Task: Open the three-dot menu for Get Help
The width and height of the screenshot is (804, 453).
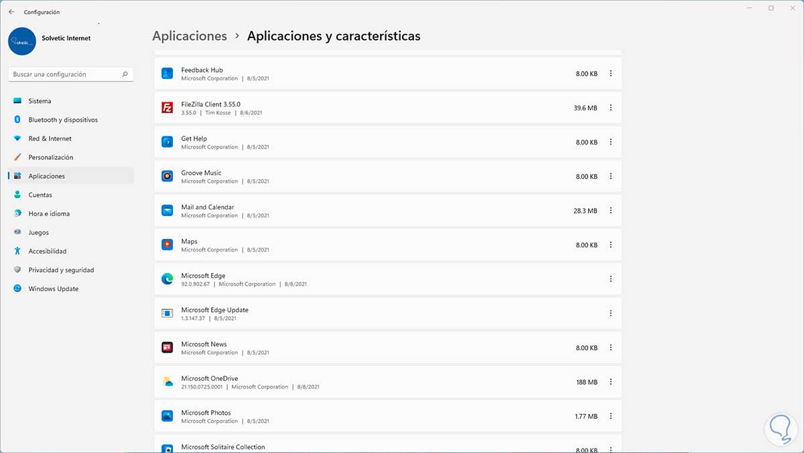Action: [x=610, y=143]
